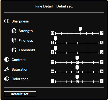This screenshot has width=108, height=100.
Task: Click the Color tone pie icon
Action: tap(7, 79)
